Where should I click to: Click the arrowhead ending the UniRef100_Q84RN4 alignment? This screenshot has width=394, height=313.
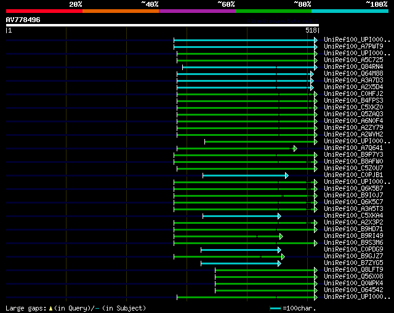316,67
